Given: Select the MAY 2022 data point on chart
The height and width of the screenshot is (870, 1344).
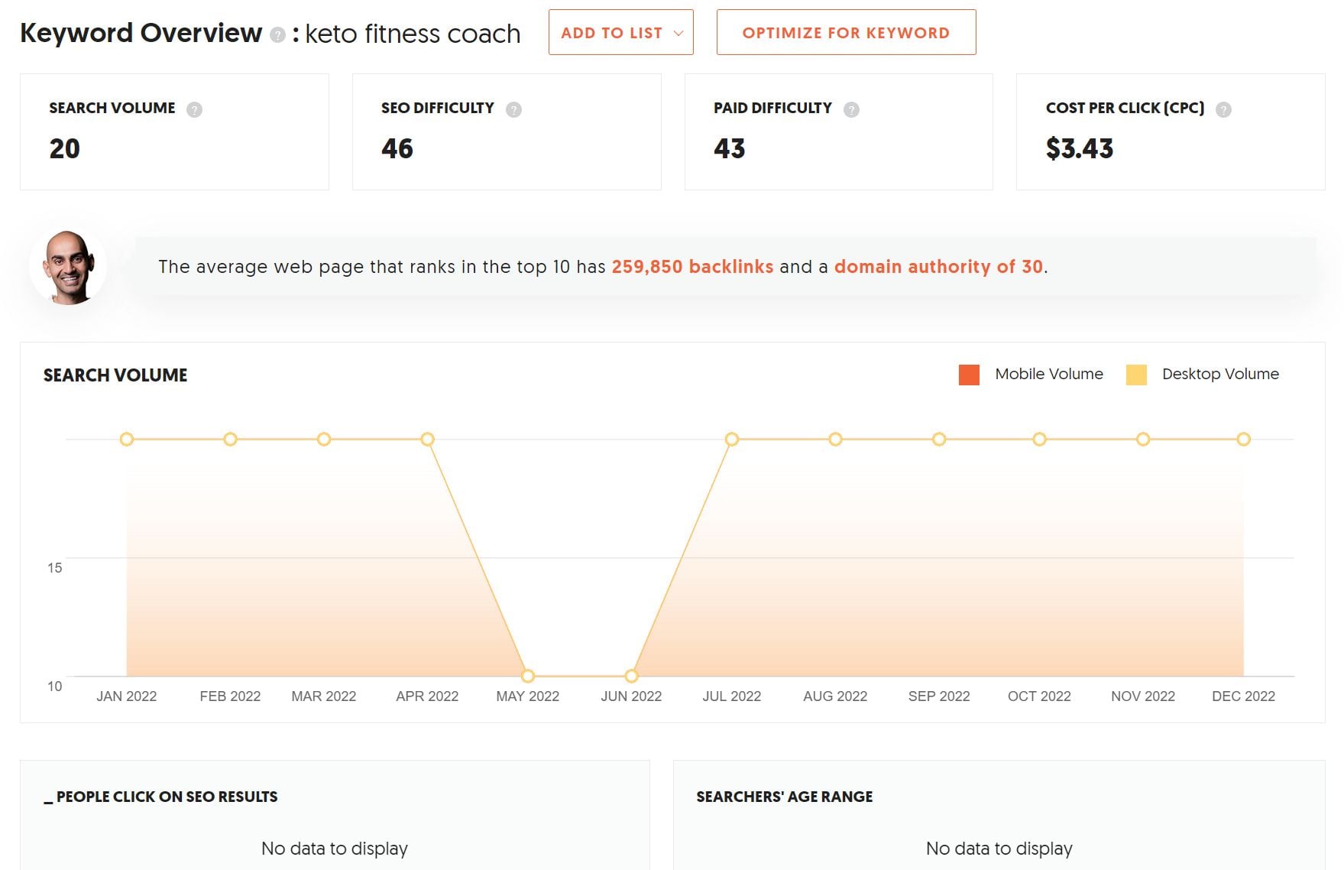Looking at the screenshot, I should [x=527, y=676].
